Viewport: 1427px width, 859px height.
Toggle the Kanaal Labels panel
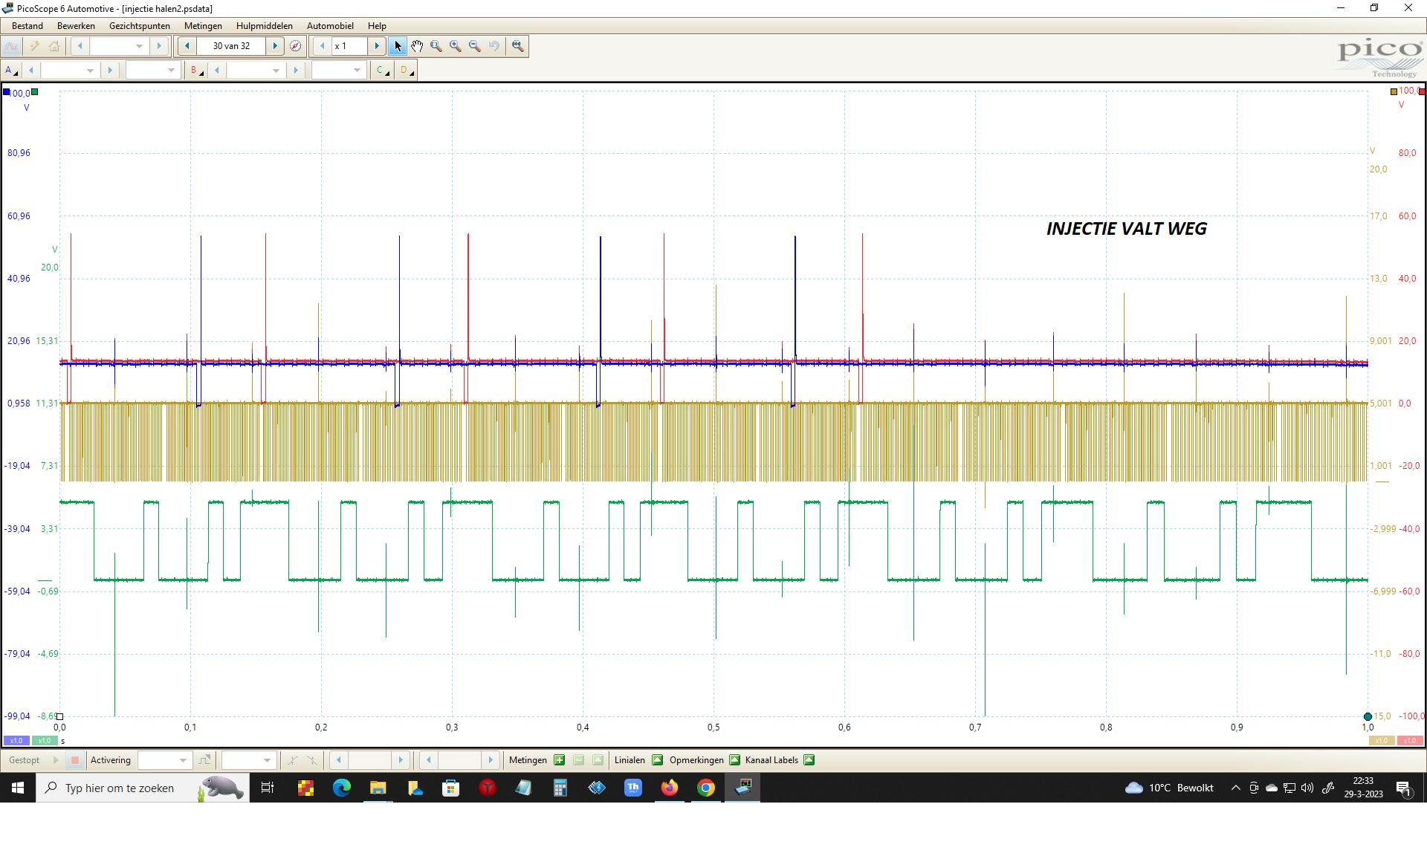pyautogui.click(x=809, y=760)
